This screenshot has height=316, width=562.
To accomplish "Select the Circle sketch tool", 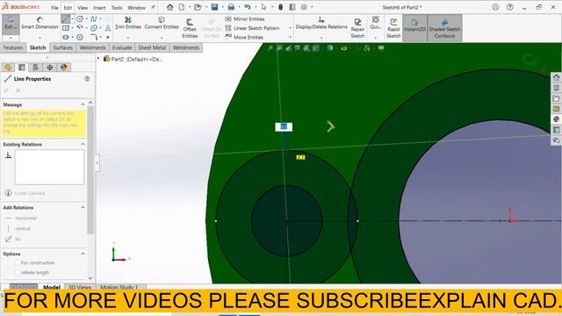I will [80, 19].
